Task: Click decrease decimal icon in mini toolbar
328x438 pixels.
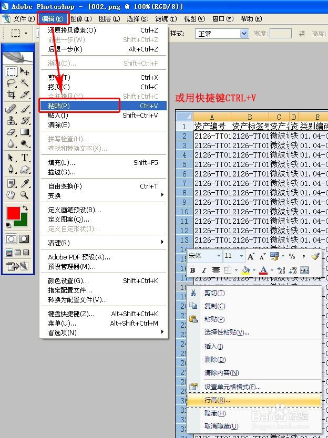Action: [293, 270]
